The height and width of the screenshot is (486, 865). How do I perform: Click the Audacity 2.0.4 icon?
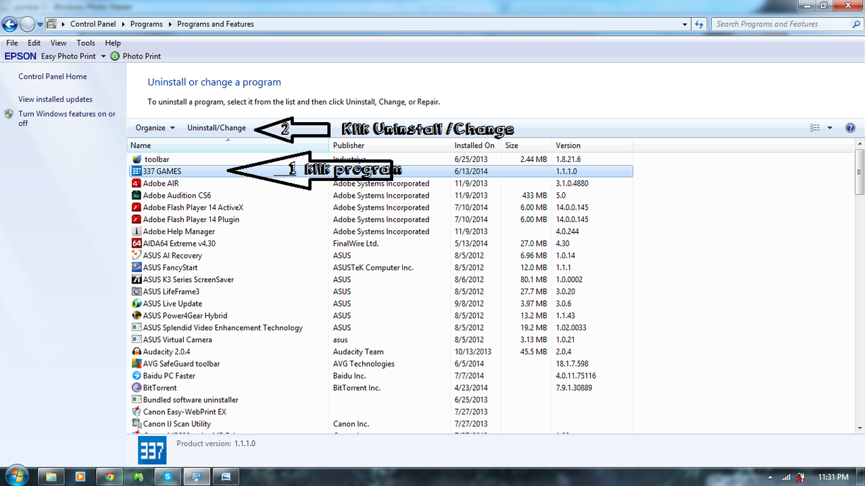[137, 352]
